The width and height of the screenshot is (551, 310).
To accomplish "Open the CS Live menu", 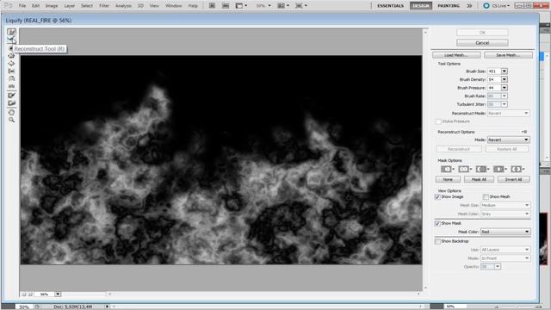I will 497,6.
